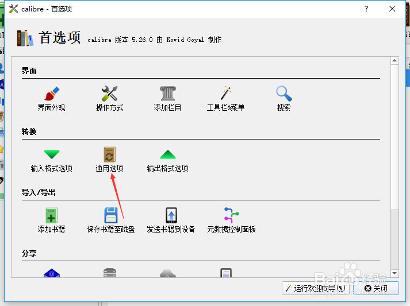Viewport: 410px width, 306px height.
Task: Open 元数据控制面板 icon
Action: pos(231,215)
